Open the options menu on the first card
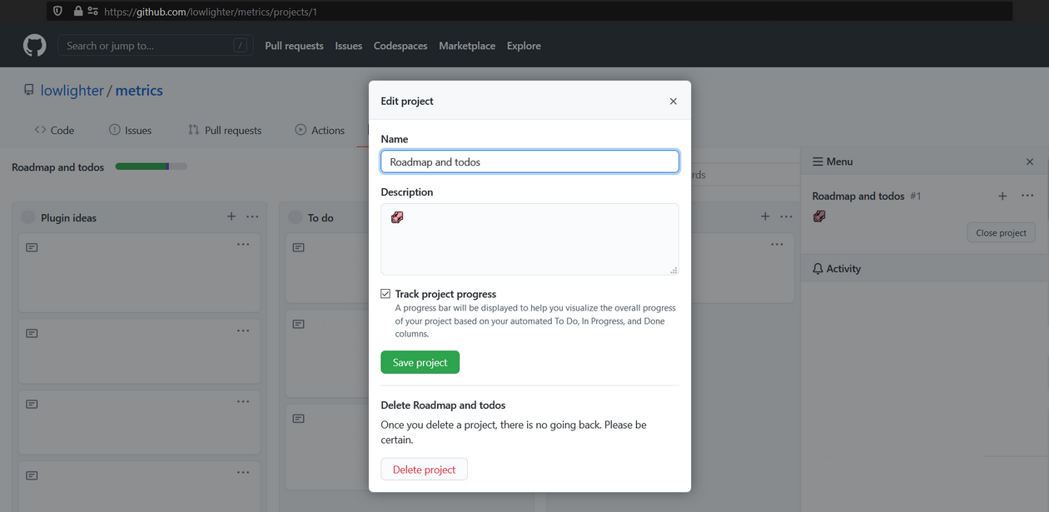1049x512 pixels. tap(243, 244)
